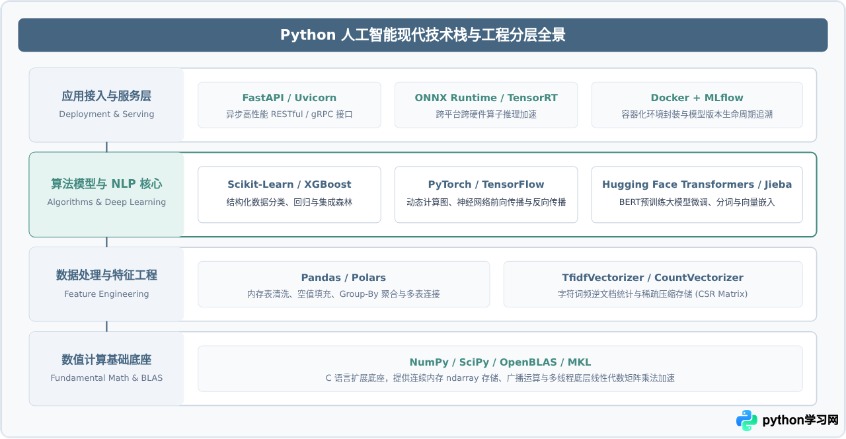The height and width of the screenshot is (439, 846).
Task: Click the 'Pandas / Polars' heading
Action: [x=344, y=278]
